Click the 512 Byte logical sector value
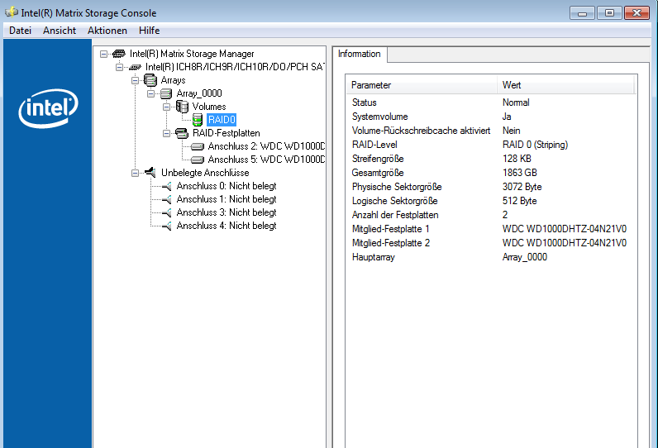 (x=519, y=201)
